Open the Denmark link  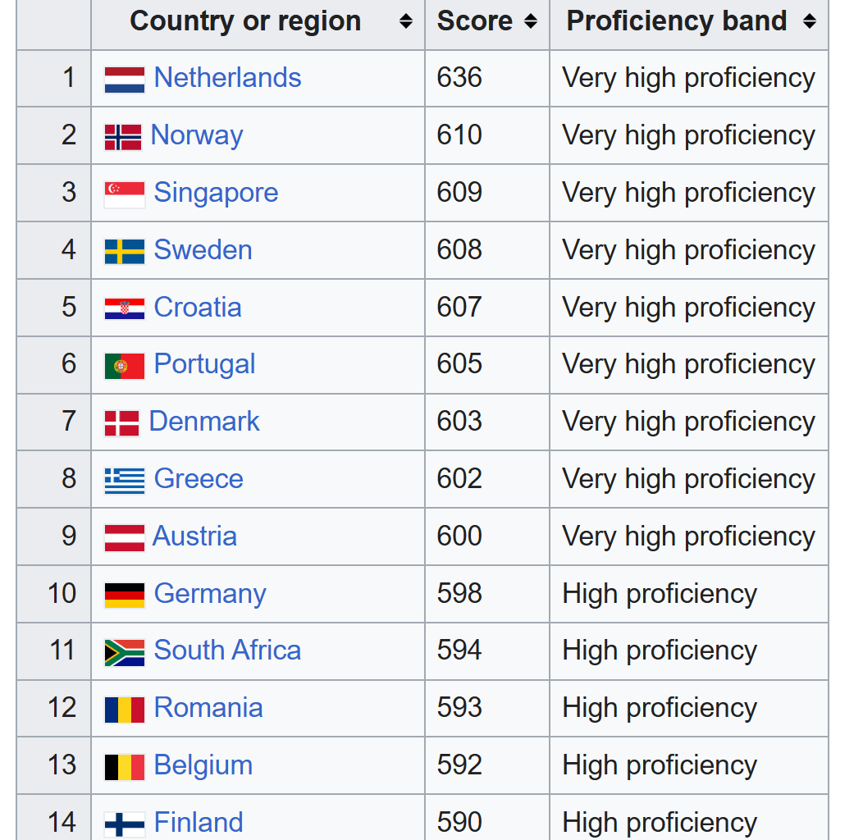click(x=204, y=422)
